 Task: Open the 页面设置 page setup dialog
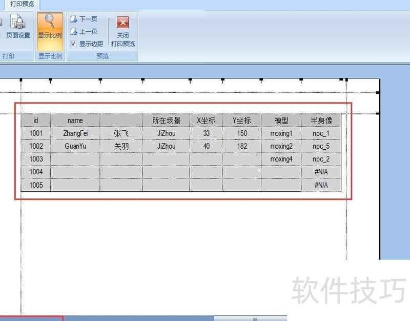[x=19, y=28]
